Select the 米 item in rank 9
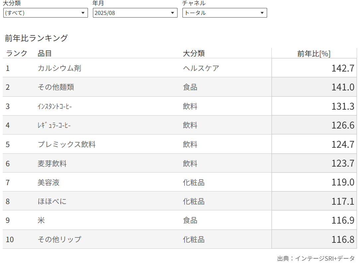359x263 pixels. click(41, 220)
